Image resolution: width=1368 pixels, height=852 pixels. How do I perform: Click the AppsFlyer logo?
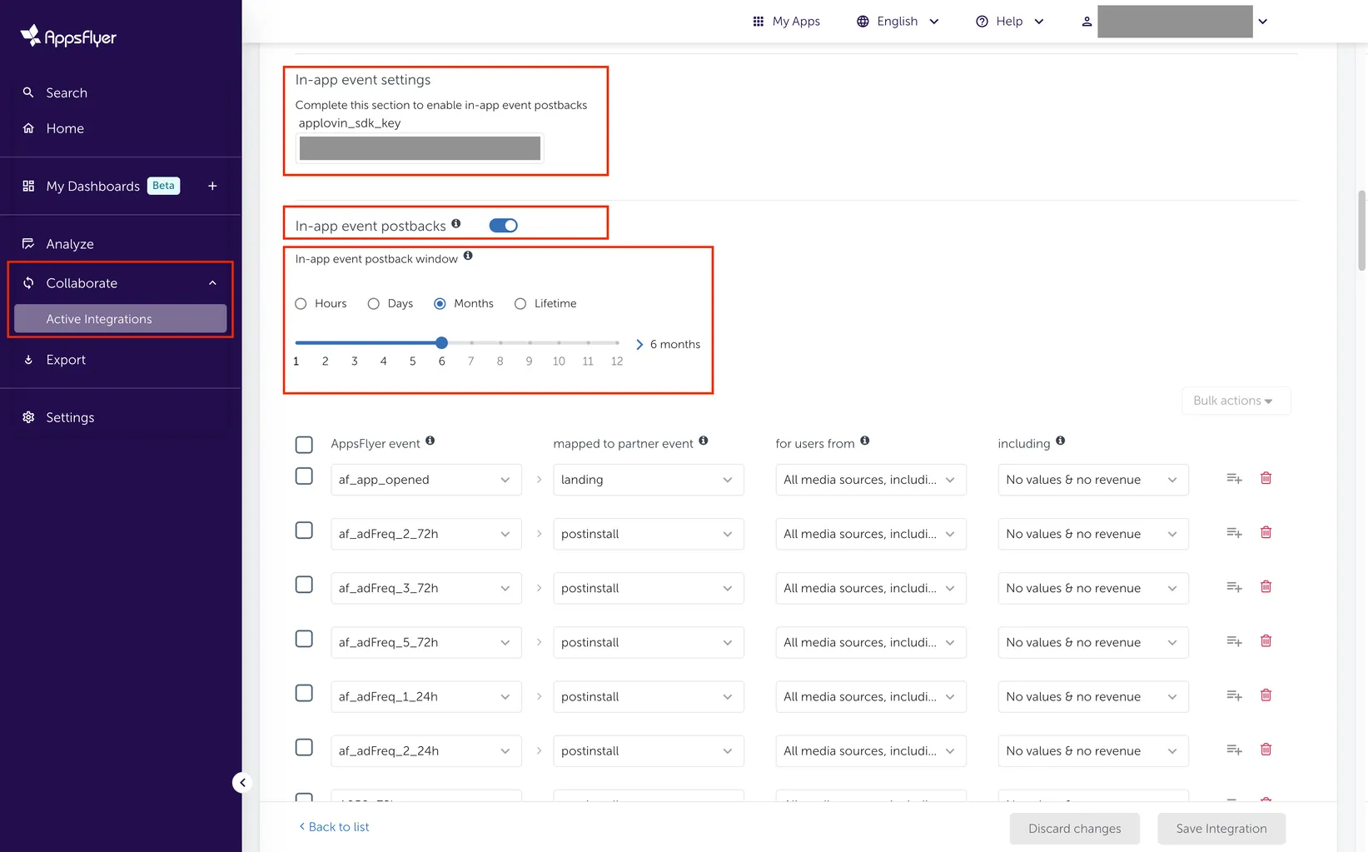click(x=67, y=35)
